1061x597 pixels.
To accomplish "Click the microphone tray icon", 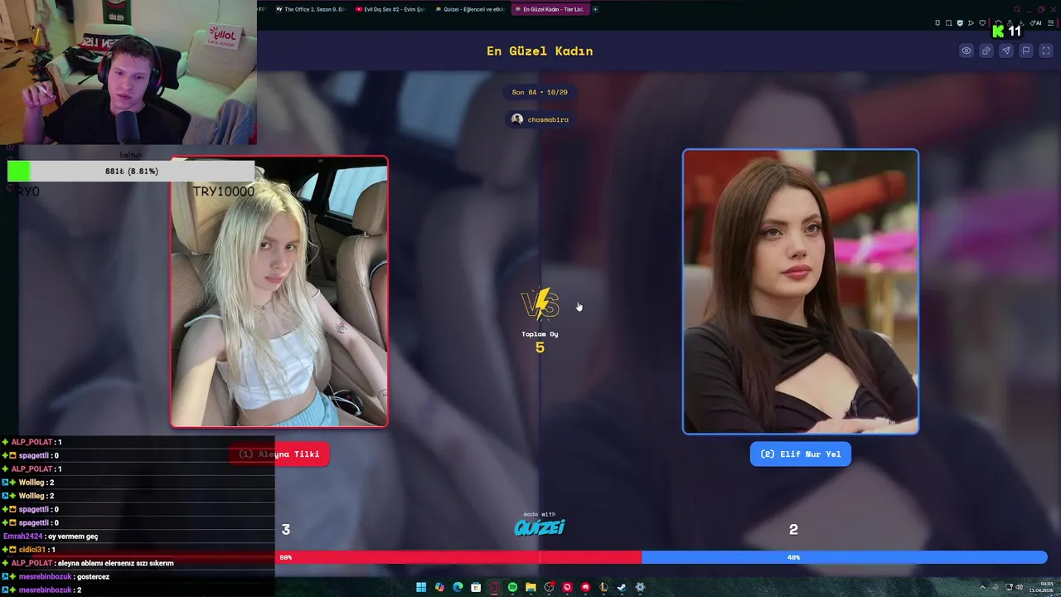I will pyautogui.click(x=995, y=587).
